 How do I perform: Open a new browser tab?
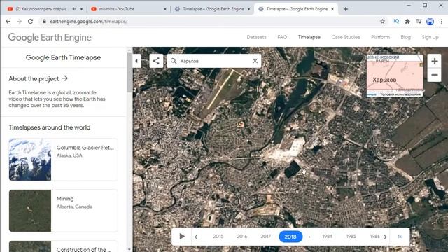346,9
